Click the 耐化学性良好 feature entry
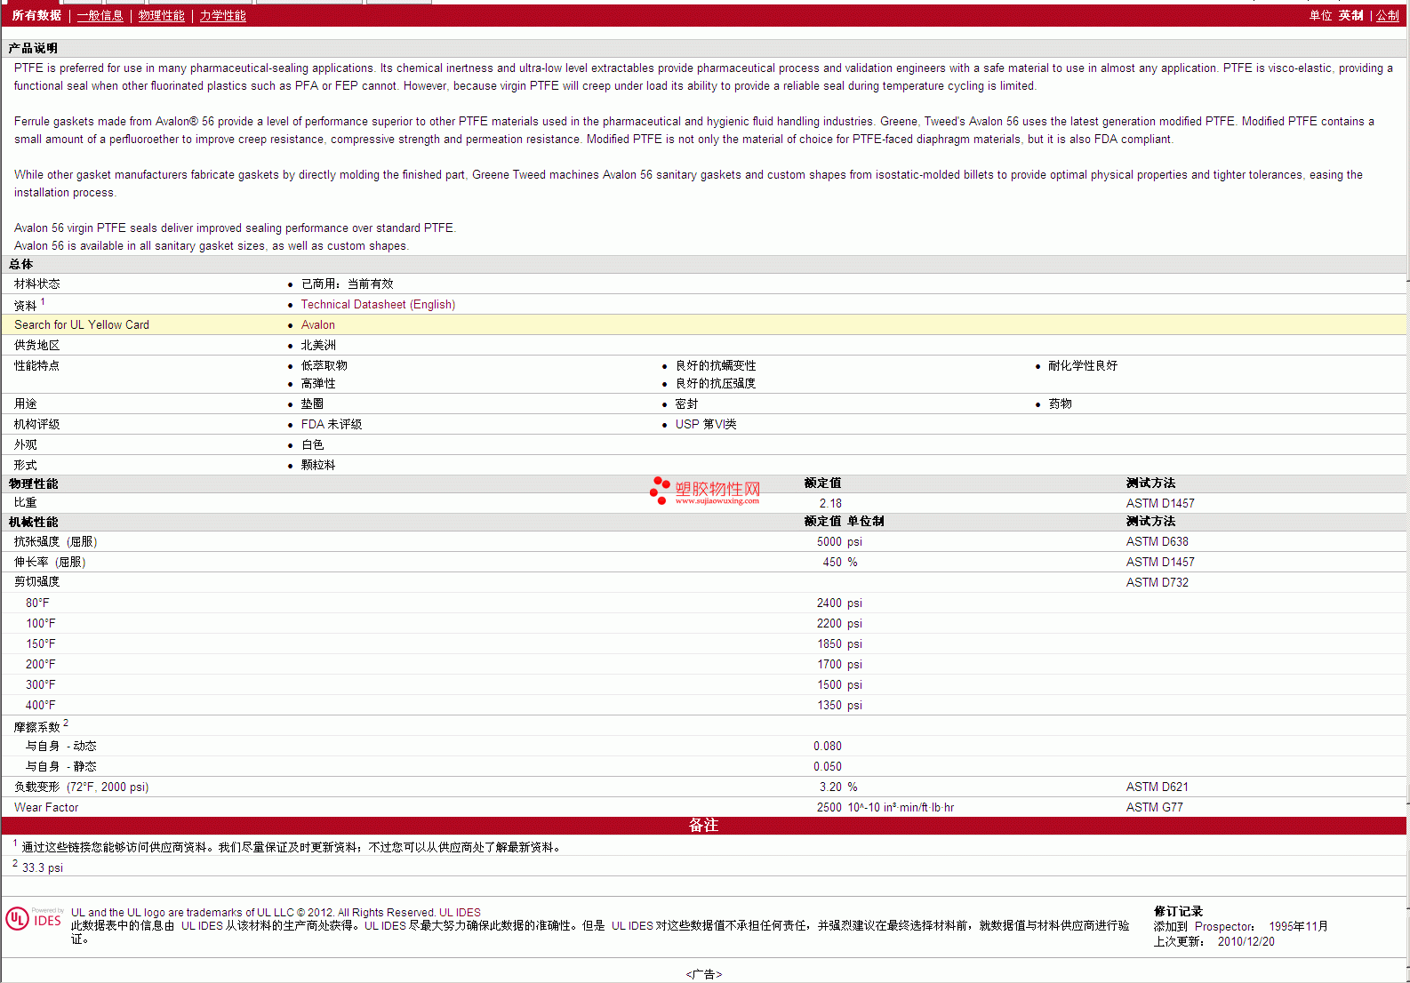Screen dimensions: 1410x983 tap(1083, 365)
